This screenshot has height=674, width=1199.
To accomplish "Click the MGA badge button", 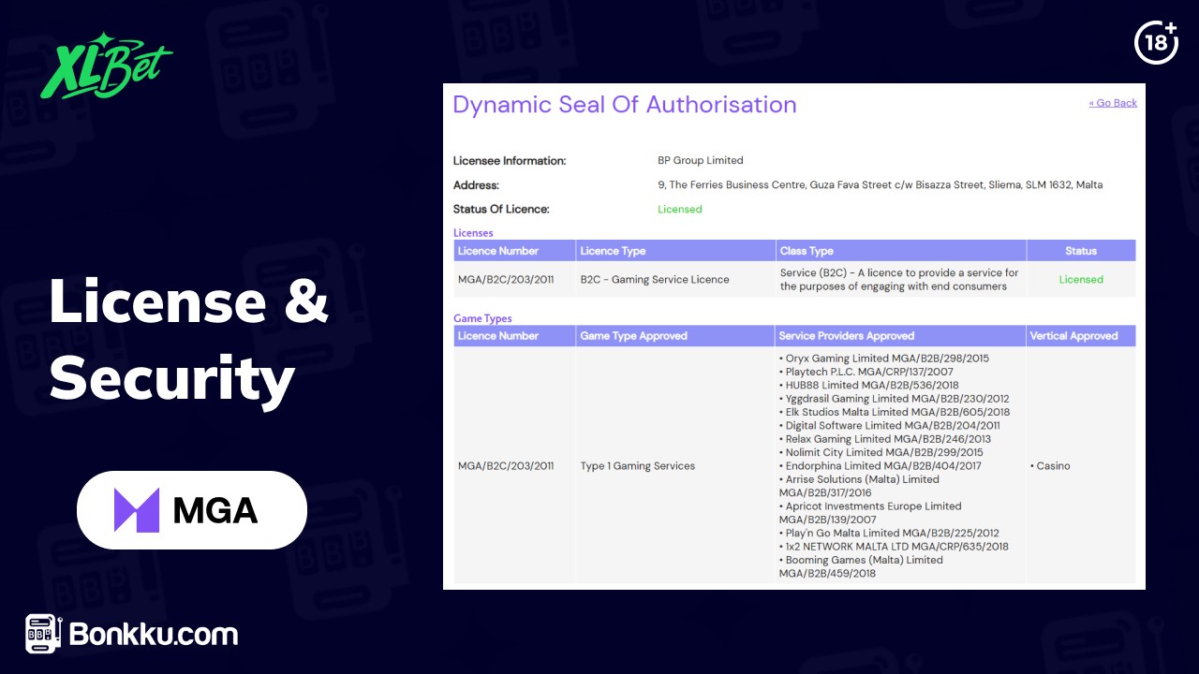I will (x=192, y=510).
